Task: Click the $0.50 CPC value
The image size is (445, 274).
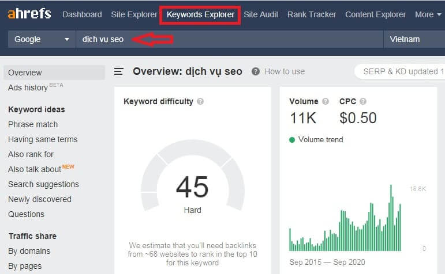Action: click(x=358, y=118)
